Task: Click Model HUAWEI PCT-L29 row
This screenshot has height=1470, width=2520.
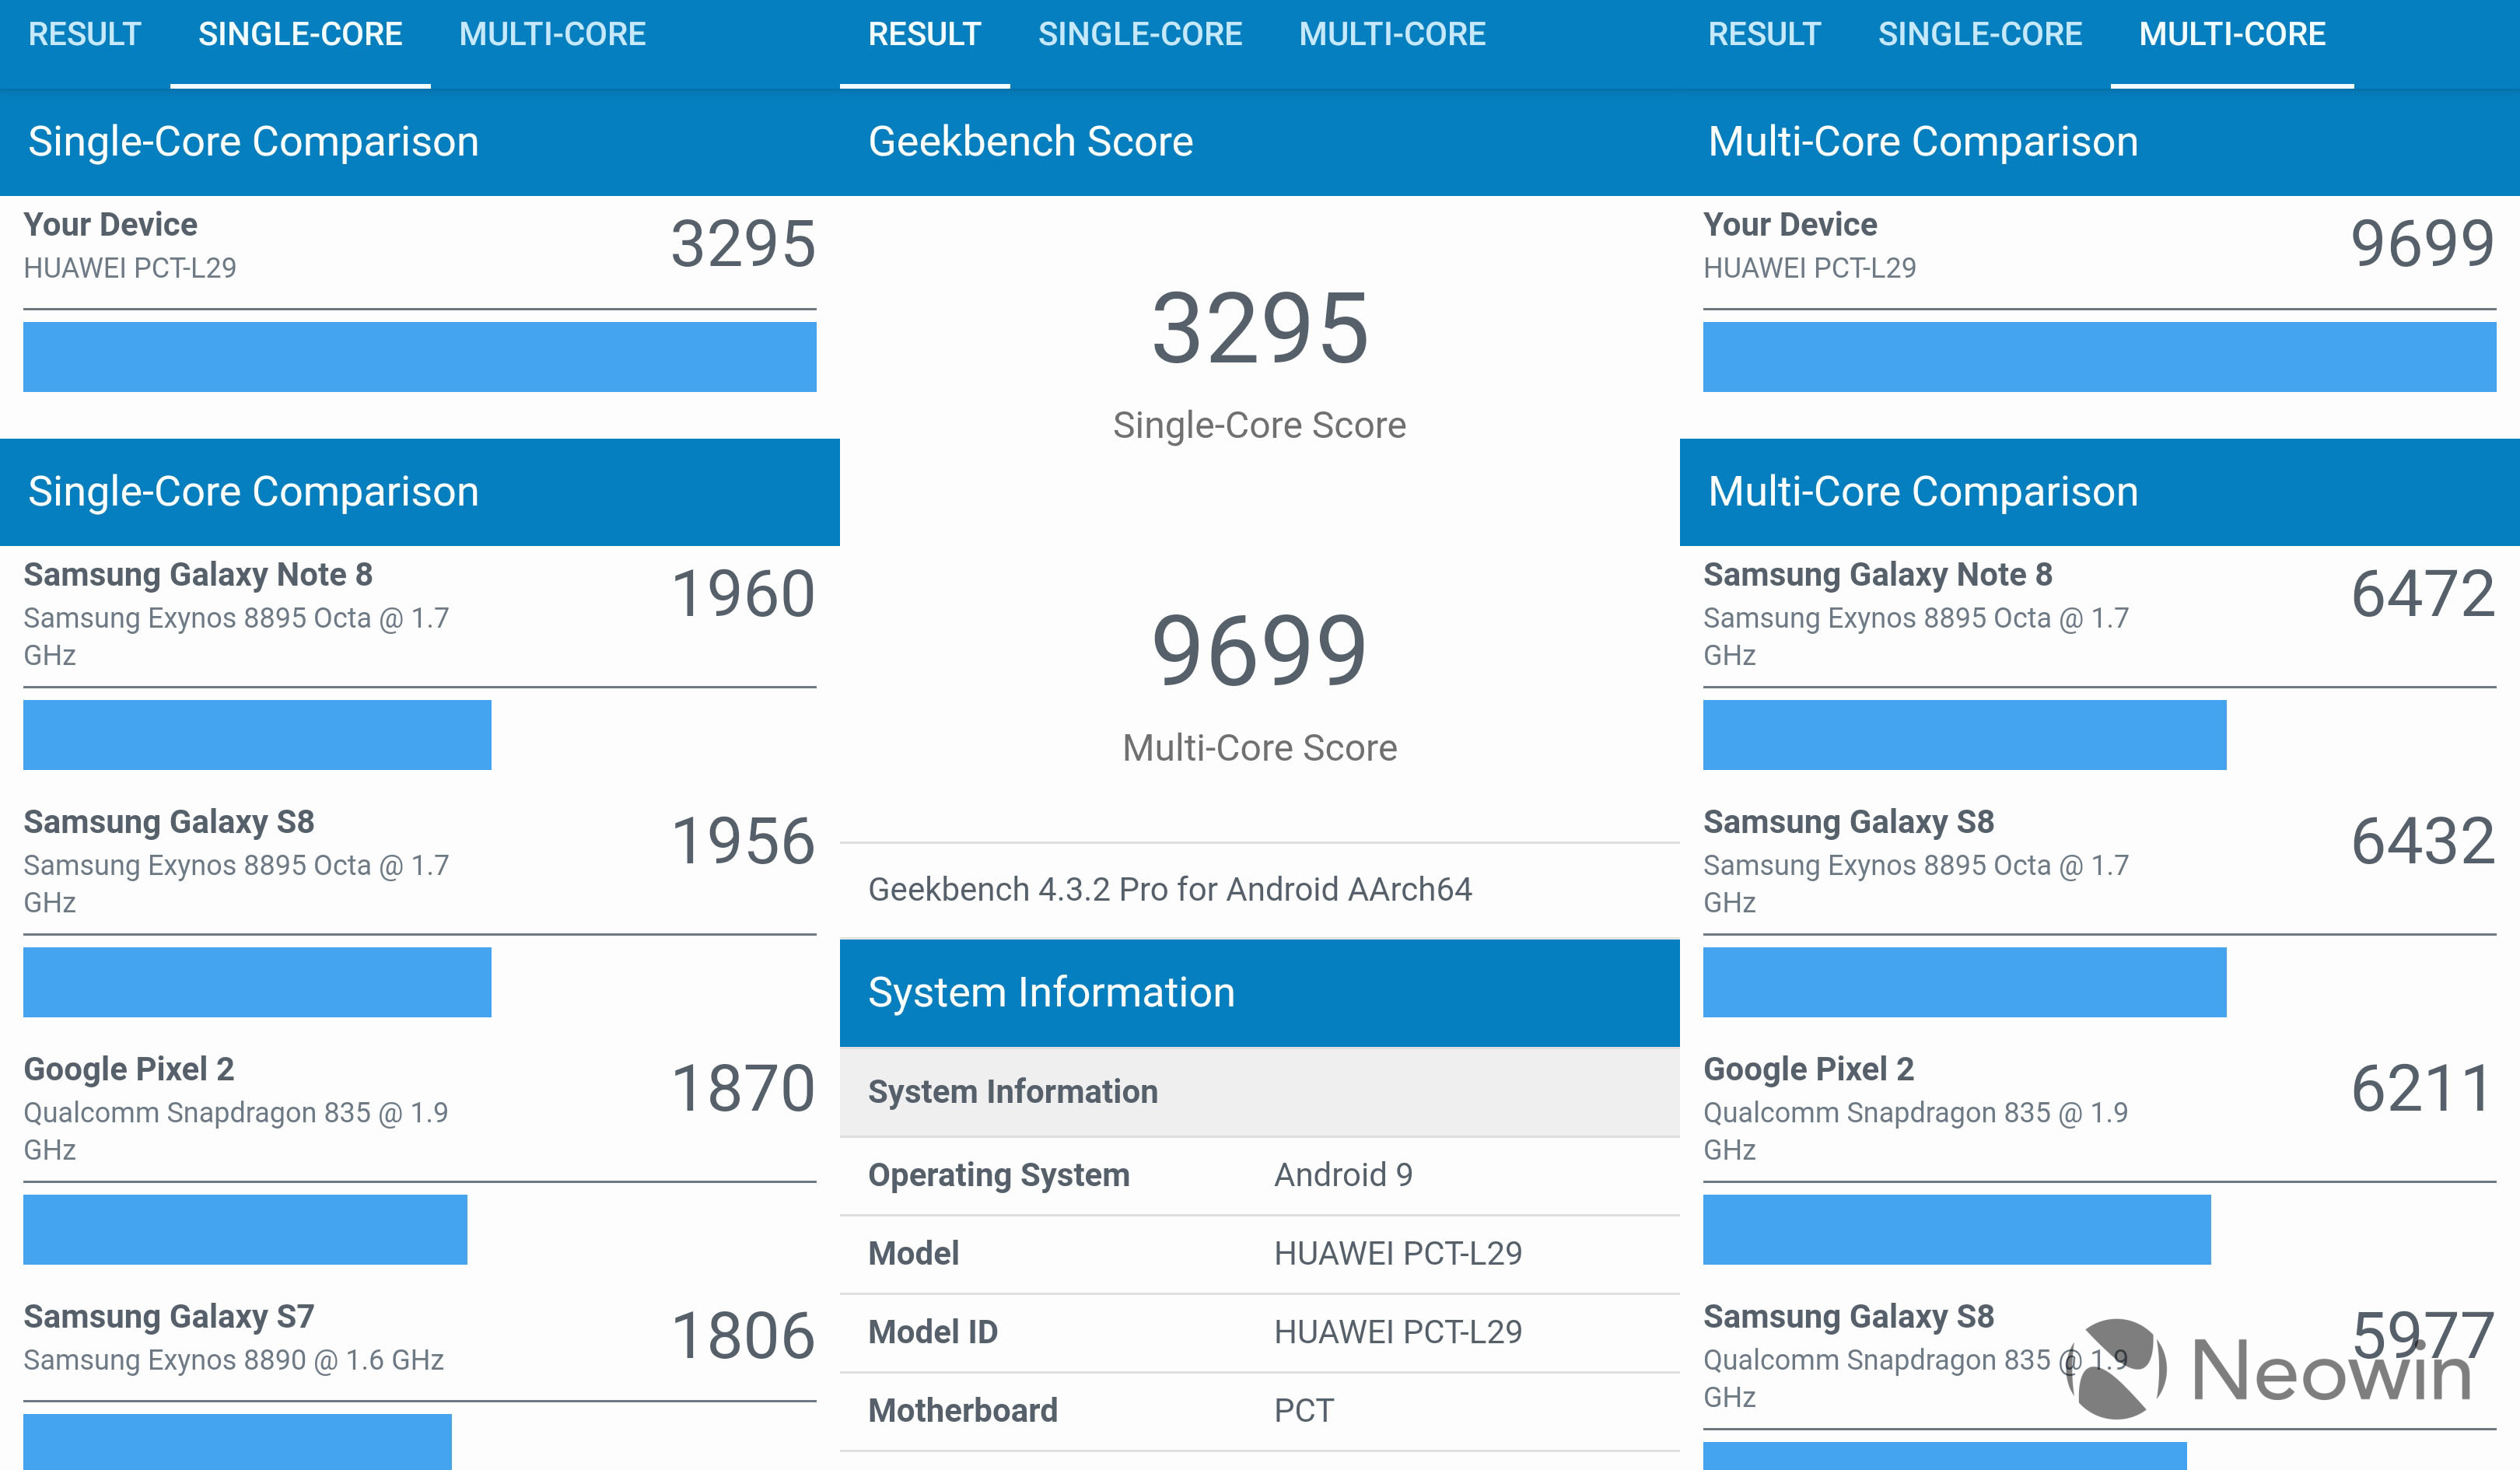Action: (x=1260, y=1254)
